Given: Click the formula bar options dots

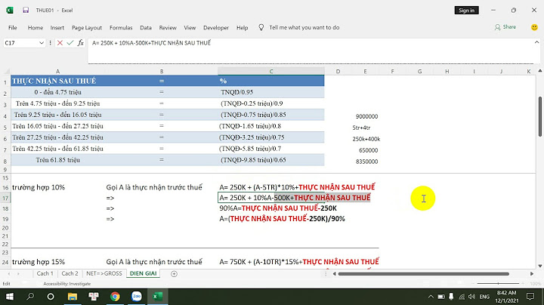Looking at the screenshot, I should [x=51, y=42].
